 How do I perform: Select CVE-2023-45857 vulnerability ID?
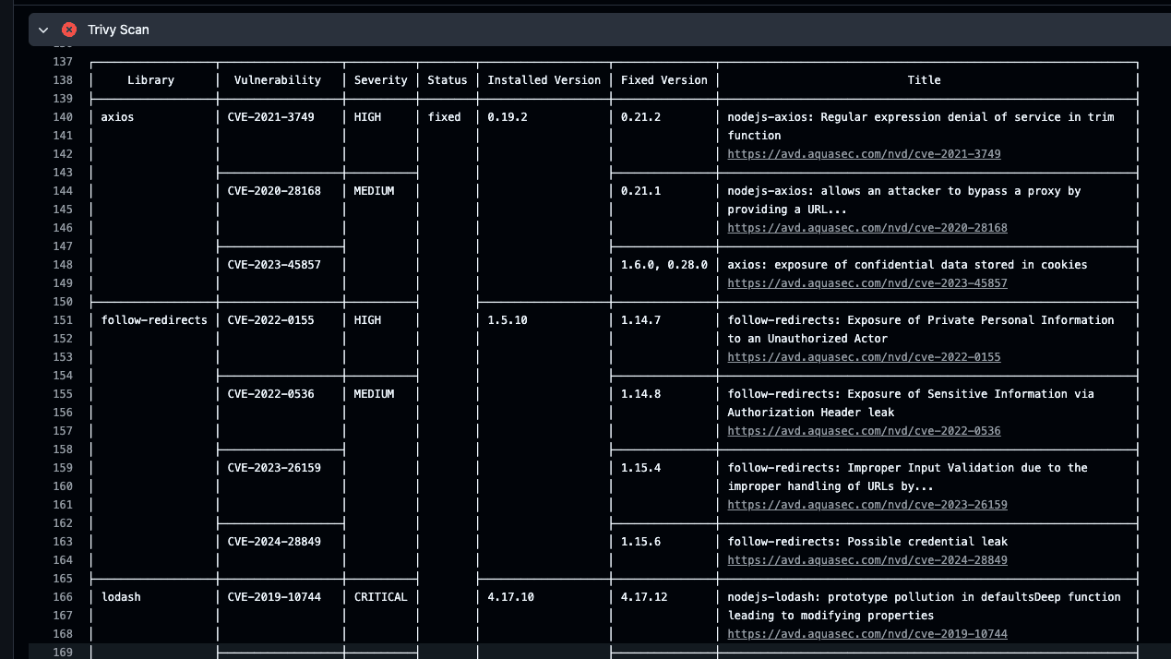coord(274,265)
